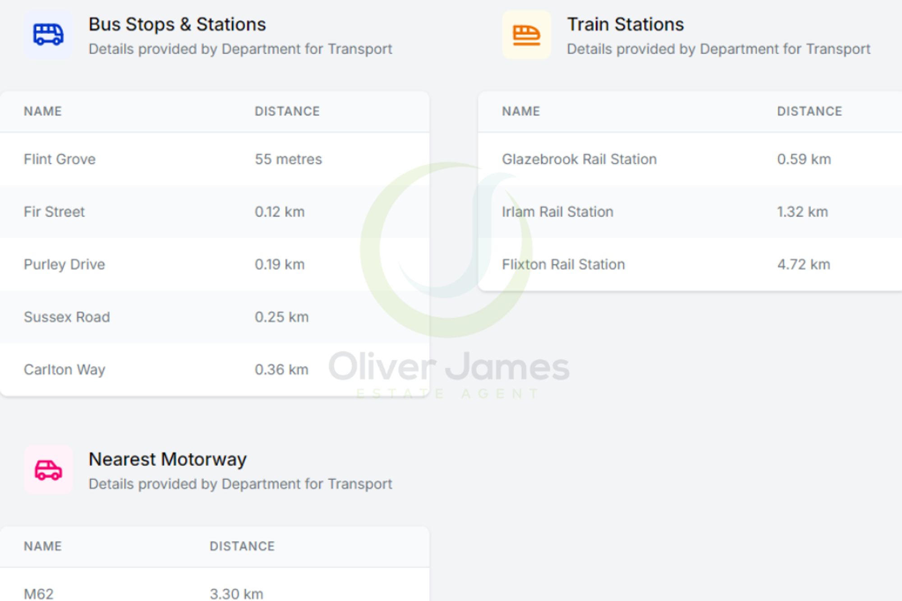
Task: Click the Train Stations heading
Action: (625, 24)
